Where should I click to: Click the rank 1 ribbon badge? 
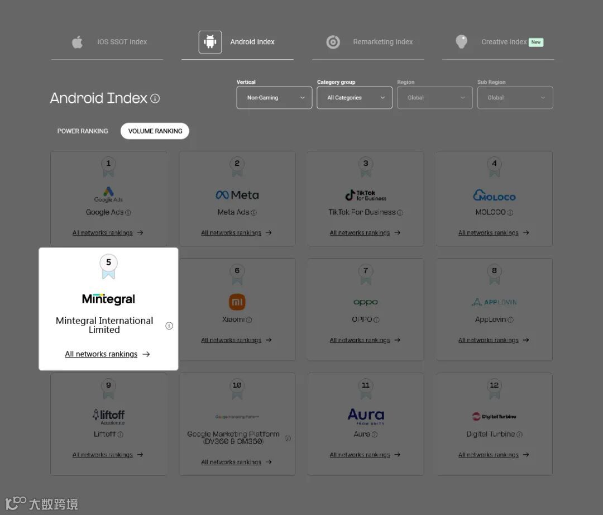(108, 167)
